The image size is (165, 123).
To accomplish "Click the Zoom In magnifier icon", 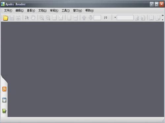I will click(42, 18).
